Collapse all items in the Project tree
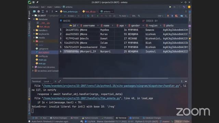The width and height of the screenshot is (219, 123). click(47, 11)
